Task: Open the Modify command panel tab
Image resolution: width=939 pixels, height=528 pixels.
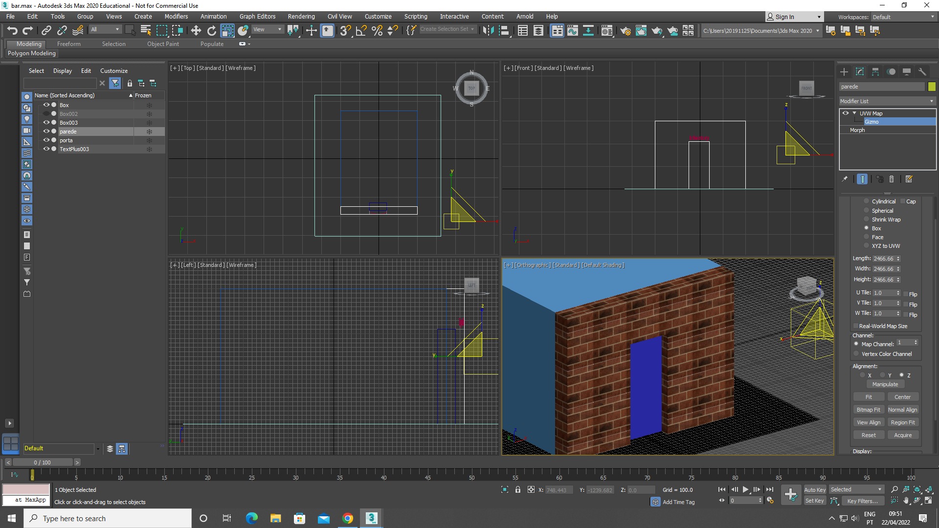Action: click(860, 72)
